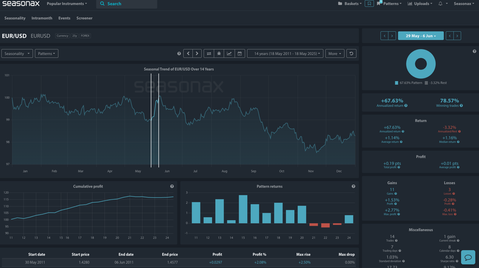Screen dimensions: 479x268
Task: Switch to the Intramonth tab
Action: coord(42,18)
